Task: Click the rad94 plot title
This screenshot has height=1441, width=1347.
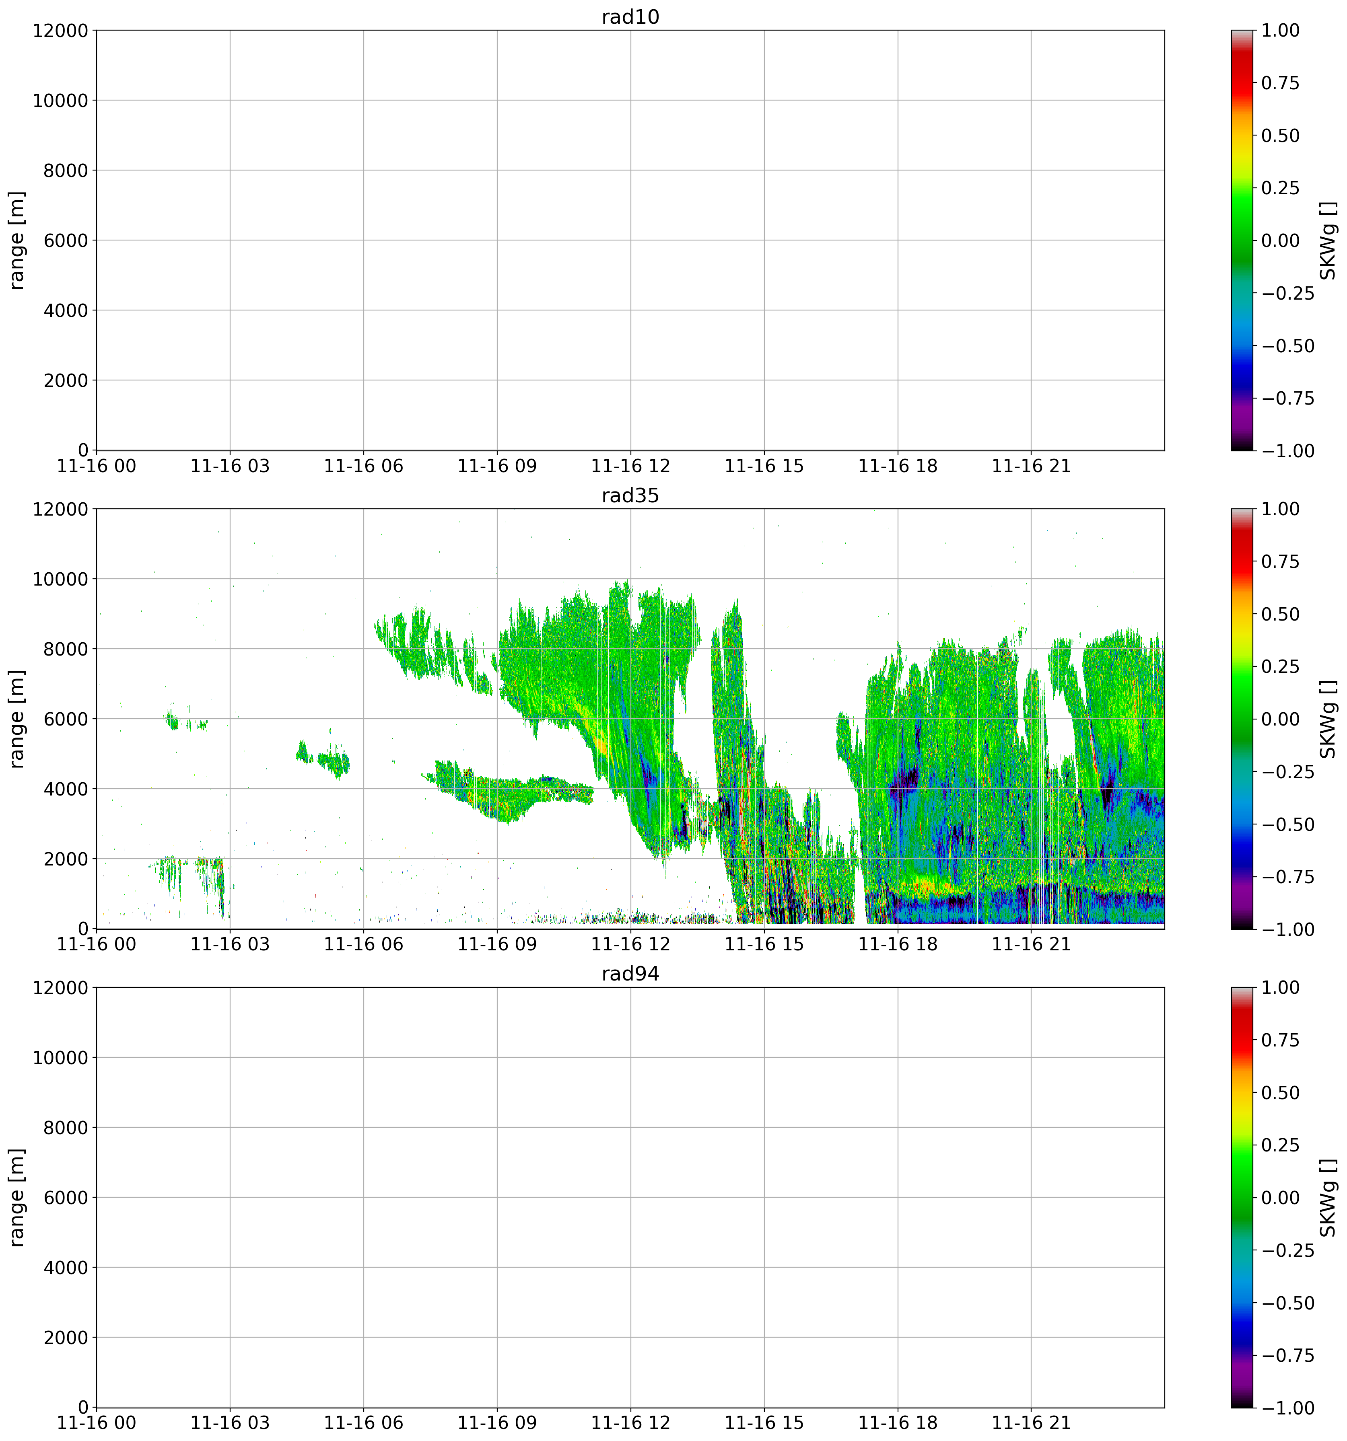Action: coord(630,974)
